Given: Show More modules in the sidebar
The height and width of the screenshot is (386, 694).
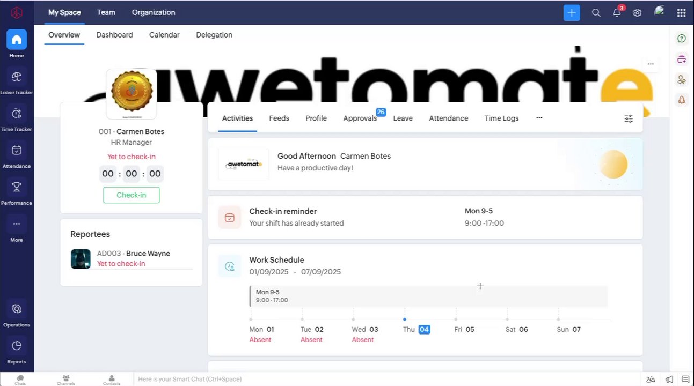Looking at the screenshot, I should [17, 229].
